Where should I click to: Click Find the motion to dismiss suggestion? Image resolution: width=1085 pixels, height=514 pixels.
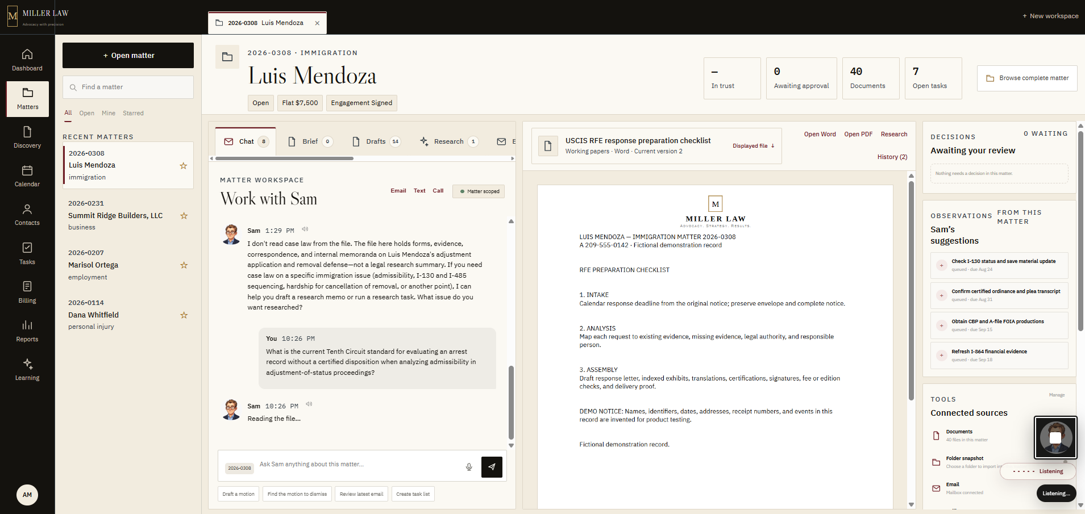click(x=297, y=494)
